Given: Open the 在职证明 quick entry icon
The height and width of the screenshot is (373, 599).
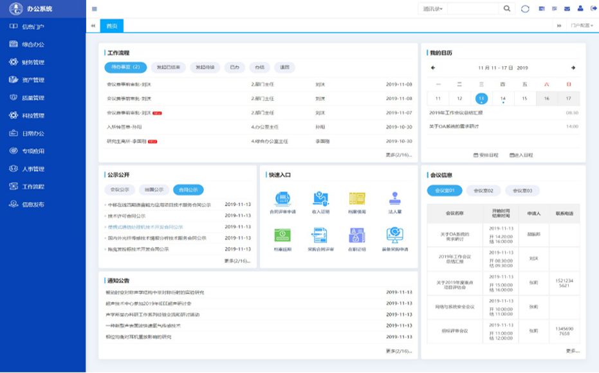Looking at the screenshot, I should [x=357, y=235].
